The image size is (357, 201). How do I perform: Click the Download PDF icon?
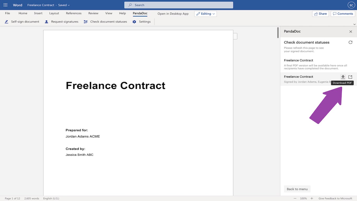pyautogui.click(x=343, y=77)
